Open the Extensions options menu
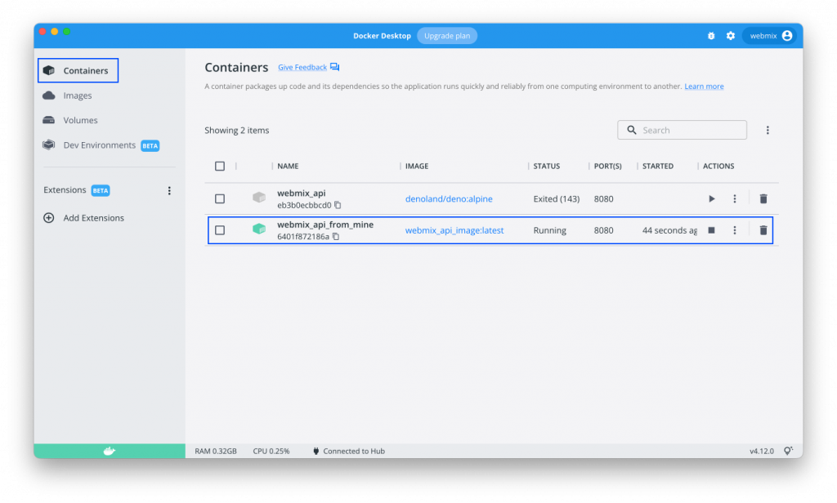The image size is (837, 503). coord(169,190)
